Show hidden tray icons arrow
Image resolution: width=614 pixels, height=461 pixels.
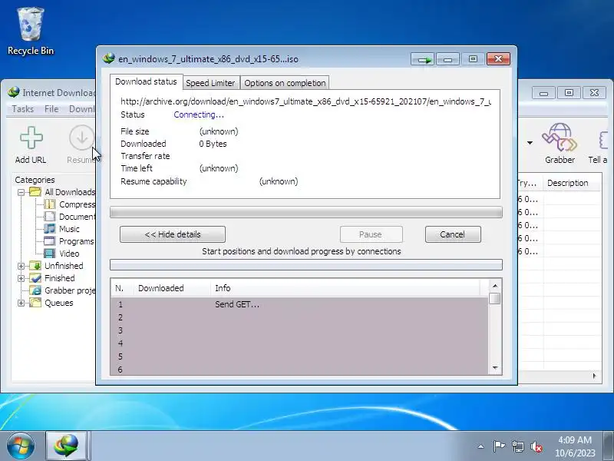click(x=481, y=446)
